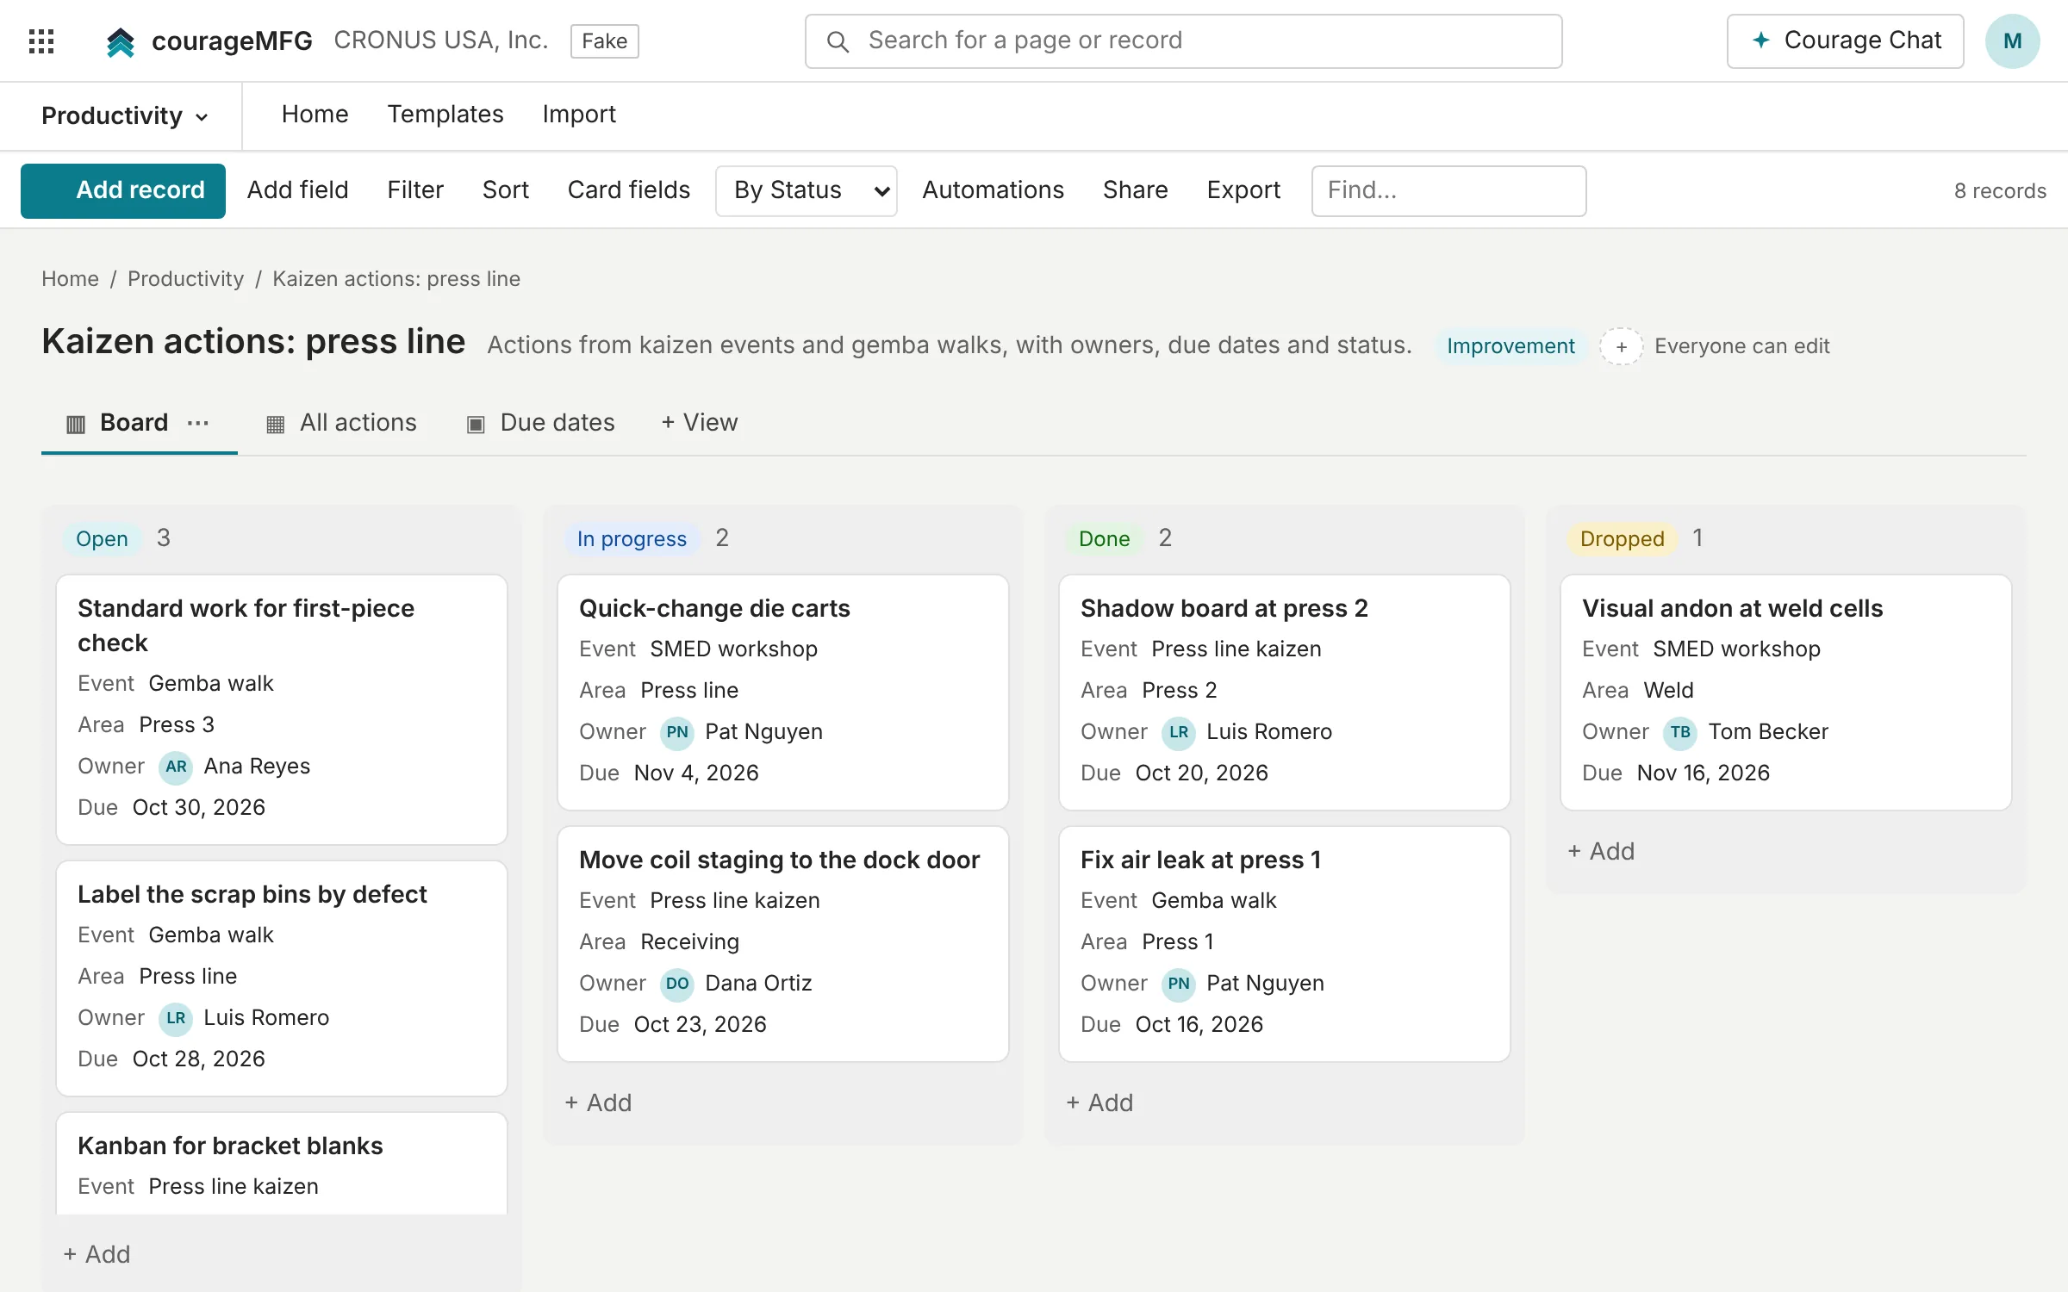Screen dimensions: 2068x1292
Task: Click PN avatar on Fix air leak card
Action: tap(1179, 984)
